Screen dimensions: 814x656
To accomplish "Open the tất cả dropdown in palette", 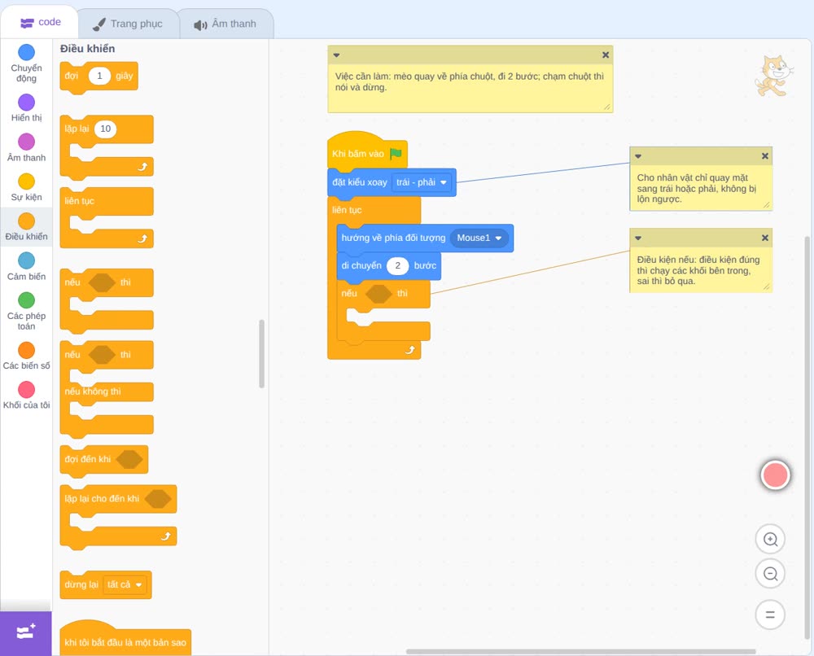I will (124, 584).
